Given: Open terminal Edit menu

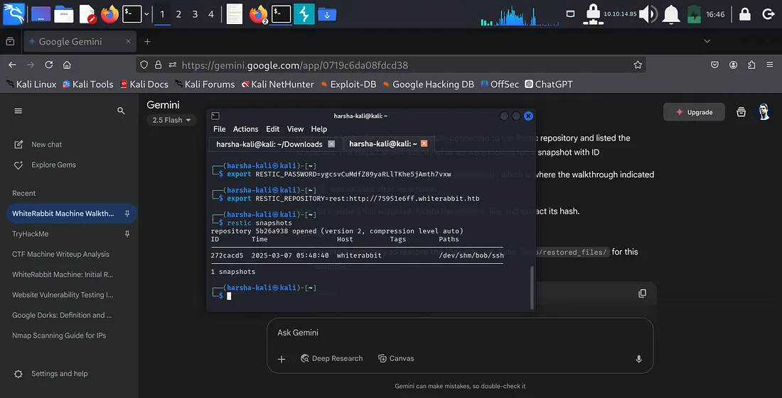Looking at the screenshot, I should 273,129.
